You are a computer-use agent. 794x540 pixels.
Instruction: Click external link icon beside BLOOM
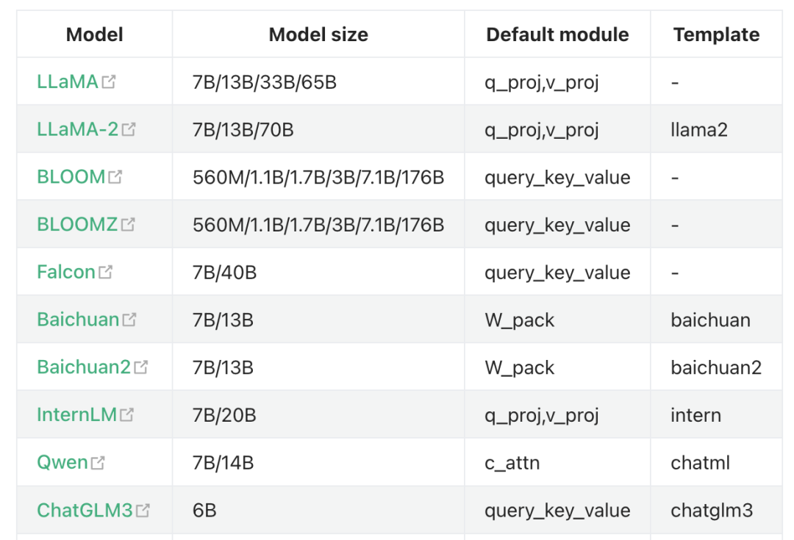tap(115, 177)
